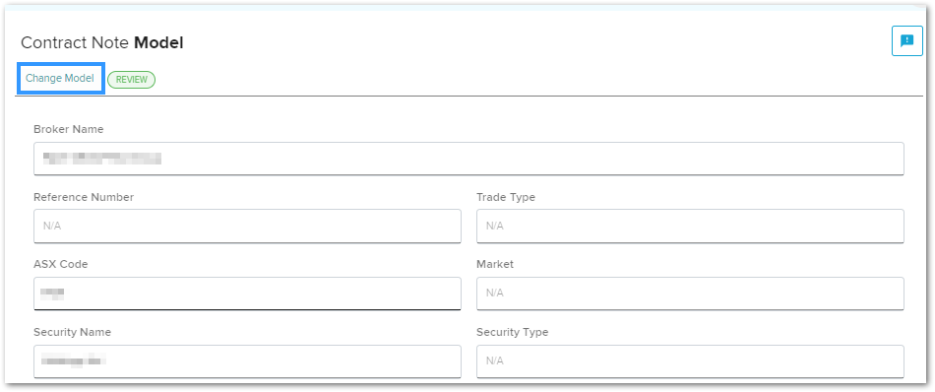Select the Security Name text box
Image resolution: width=935 pixels, height=392 pixels.
point(247,360)
